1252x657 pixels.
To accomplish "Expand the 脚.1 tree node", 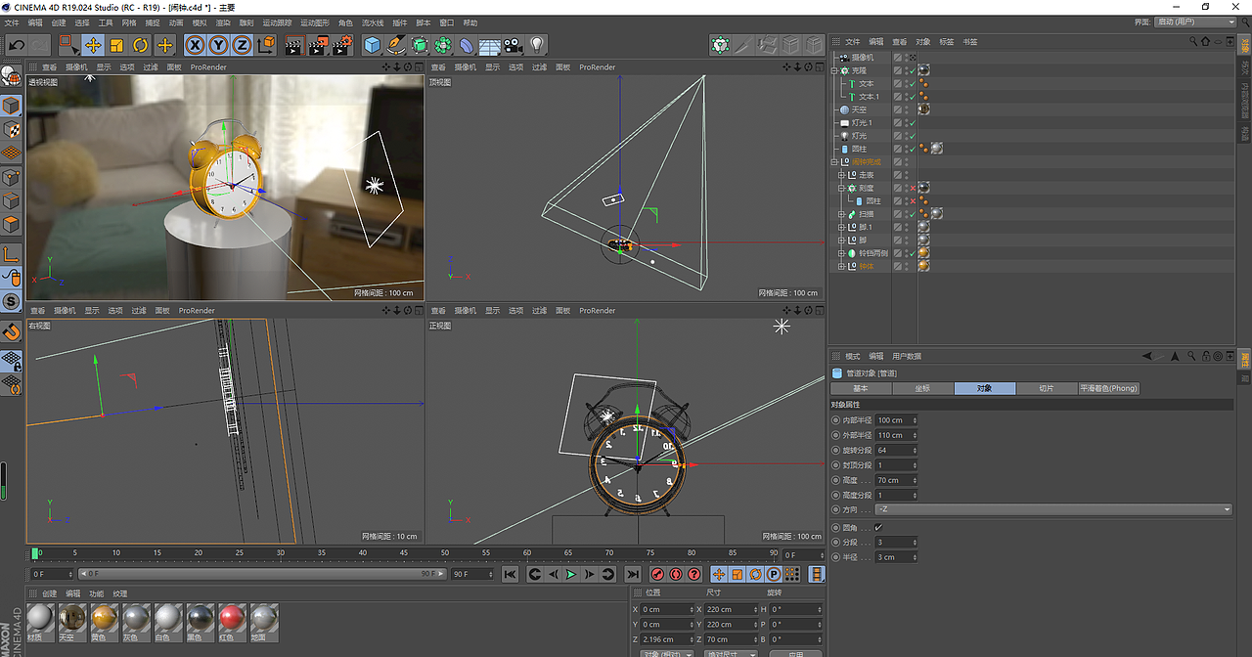I will pyautogui.click(x=841, y=227).
